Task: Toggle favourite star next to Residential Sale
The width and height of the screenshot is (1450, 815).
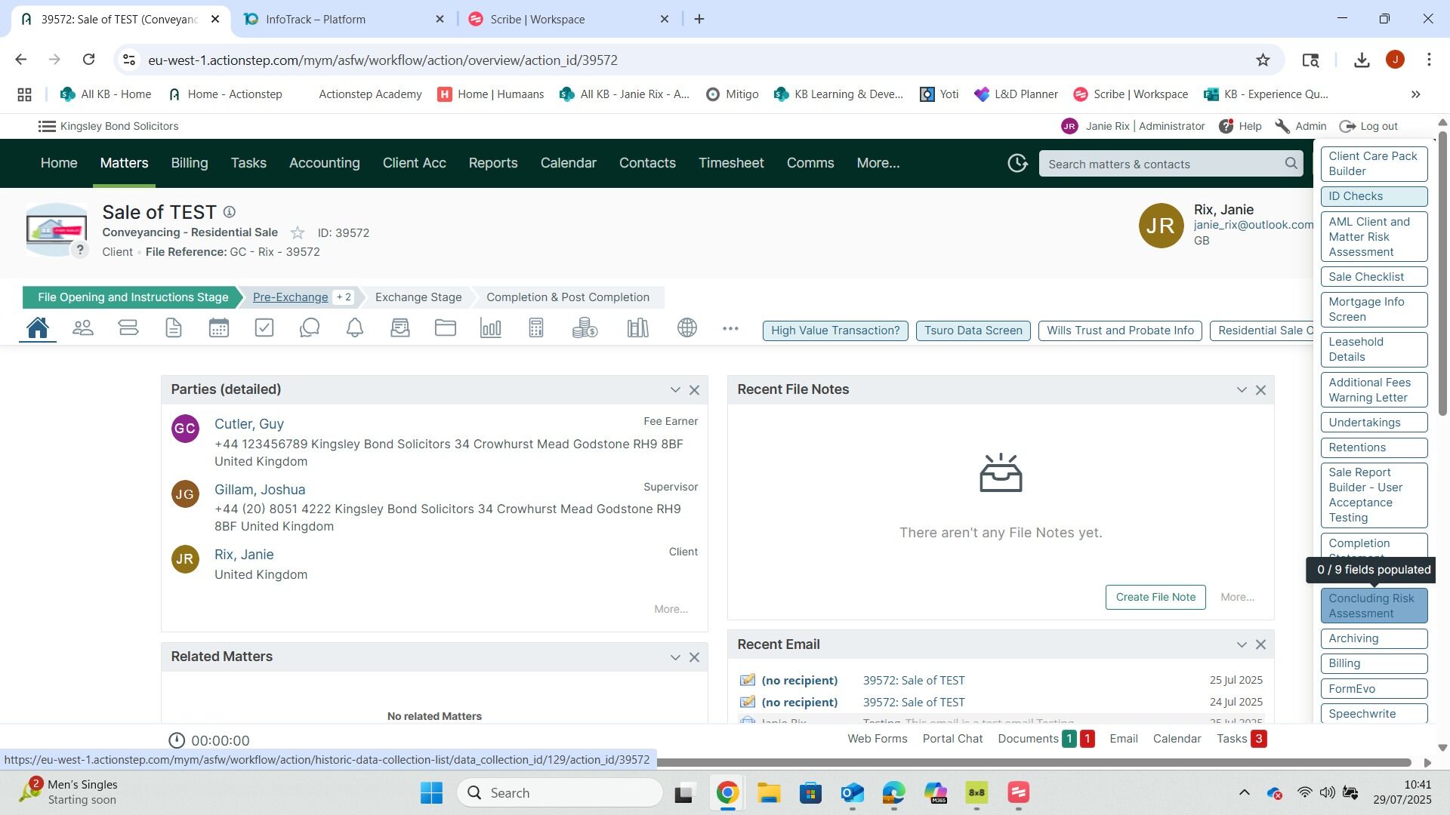Action: coord(298,233)
